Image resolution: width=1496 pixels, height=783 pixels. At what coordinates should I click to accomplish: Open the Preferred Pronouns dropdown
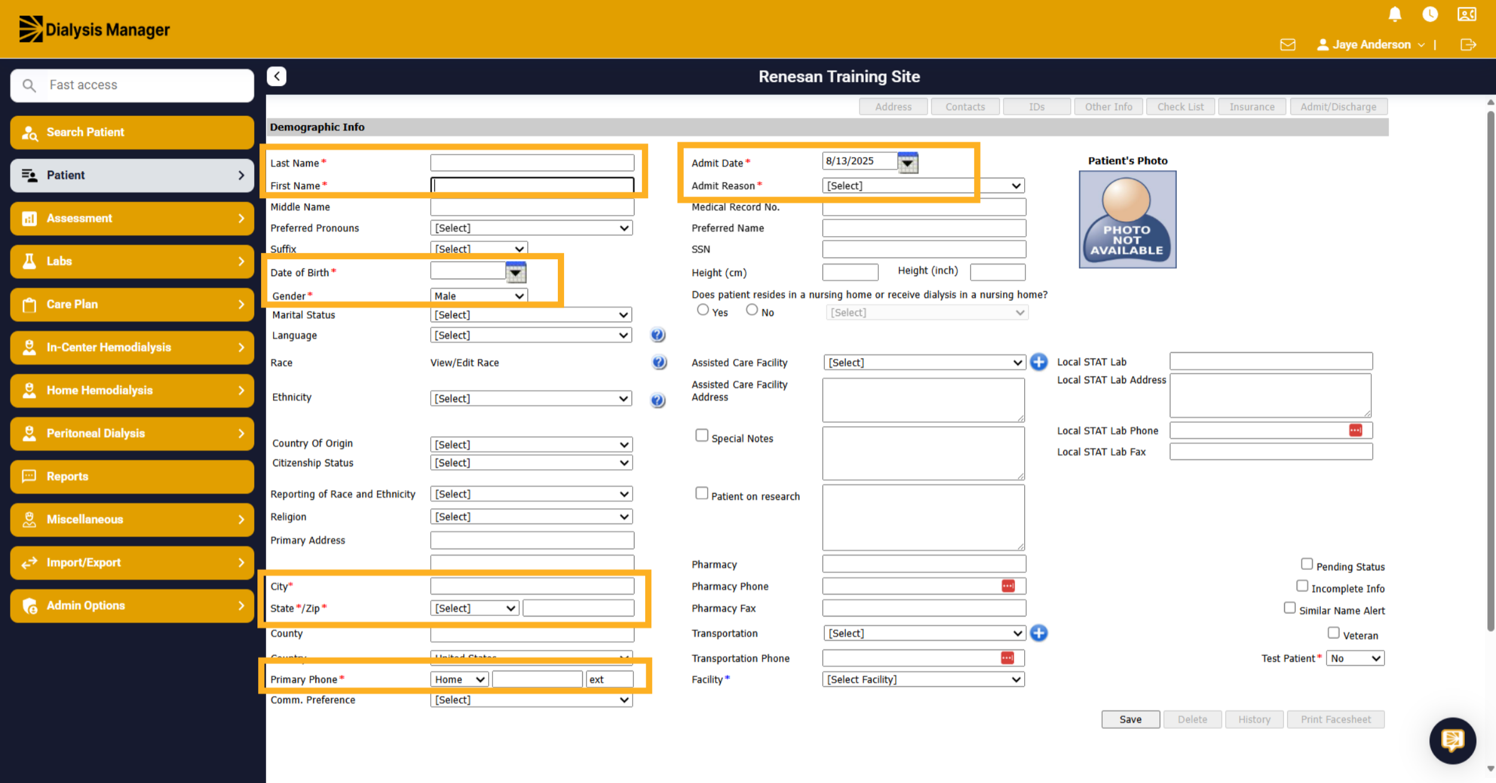click(532, 228)
